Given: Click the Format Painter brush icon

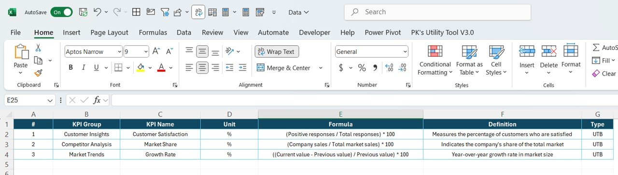Looking at the screenshot, I should coord(38,73).
